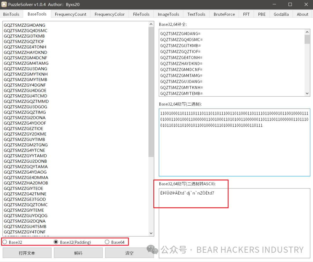Switch to the Godzilla tab

281,14
